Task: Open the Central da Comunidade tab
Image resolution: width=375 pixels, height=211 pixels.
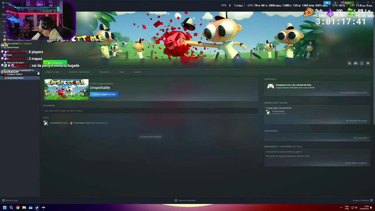Action: (x=79, y=72)
